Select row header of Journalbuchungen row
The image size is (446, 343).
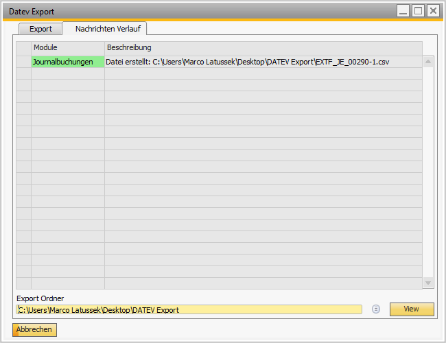pos(23,62)
